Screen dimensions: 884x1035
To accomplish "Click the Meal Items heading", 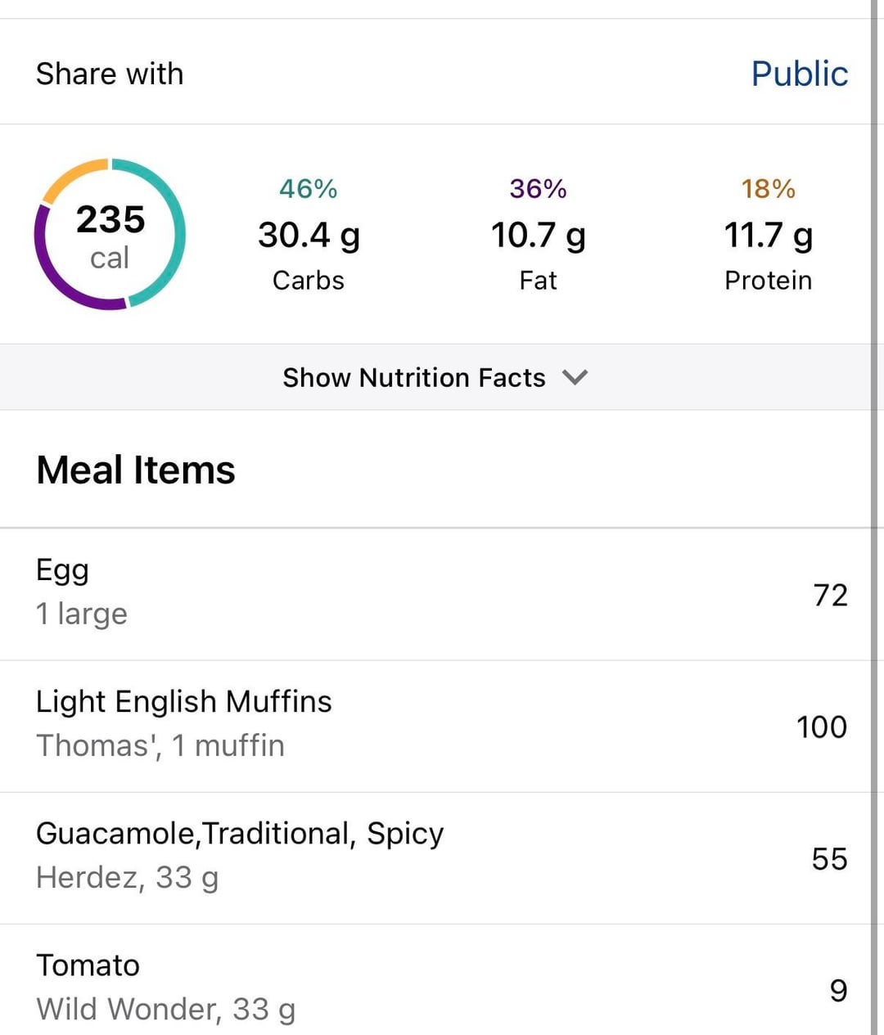I will click(136, 470).
